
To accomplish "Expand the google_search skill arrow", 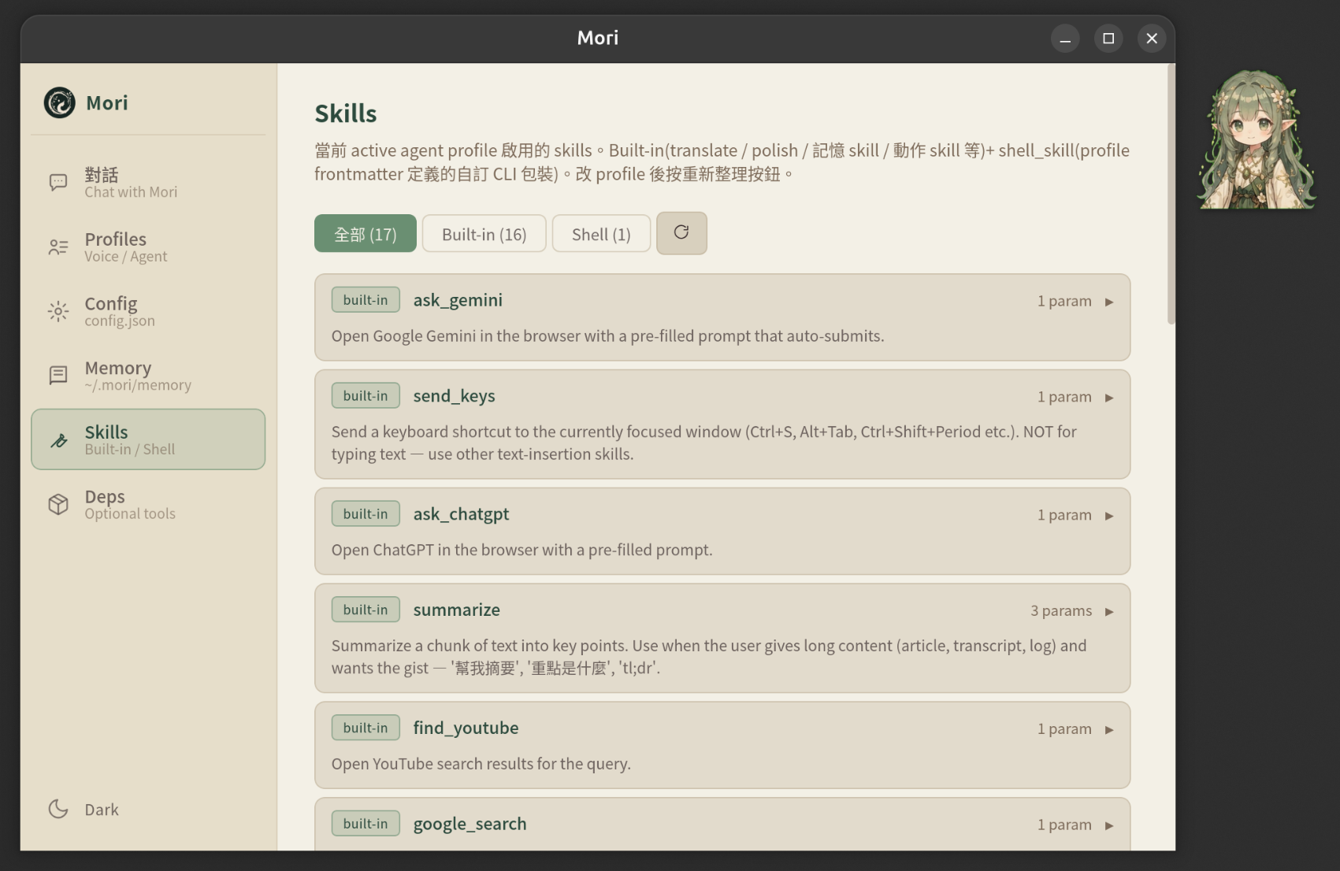I will coord(1109,825).
